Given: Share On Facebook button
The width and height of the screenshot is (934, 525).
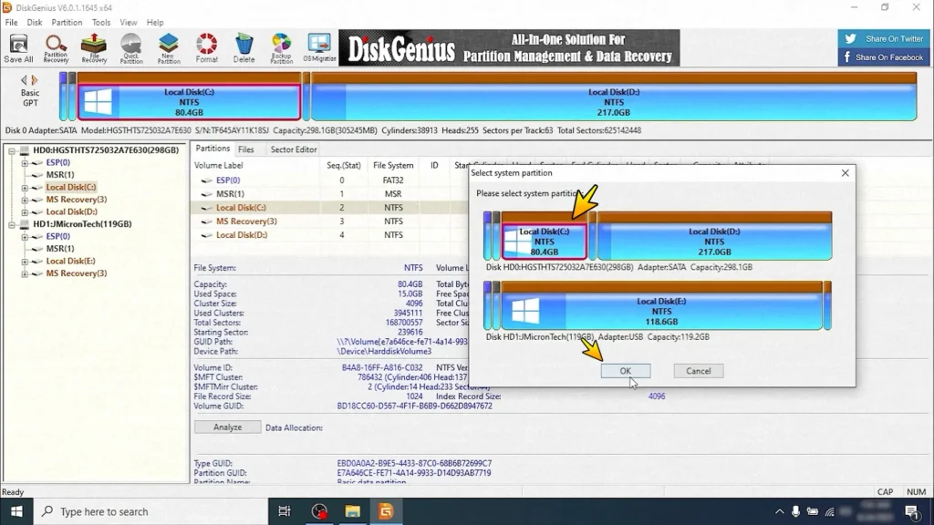Looking at the screenshot, I should [884, 57].
